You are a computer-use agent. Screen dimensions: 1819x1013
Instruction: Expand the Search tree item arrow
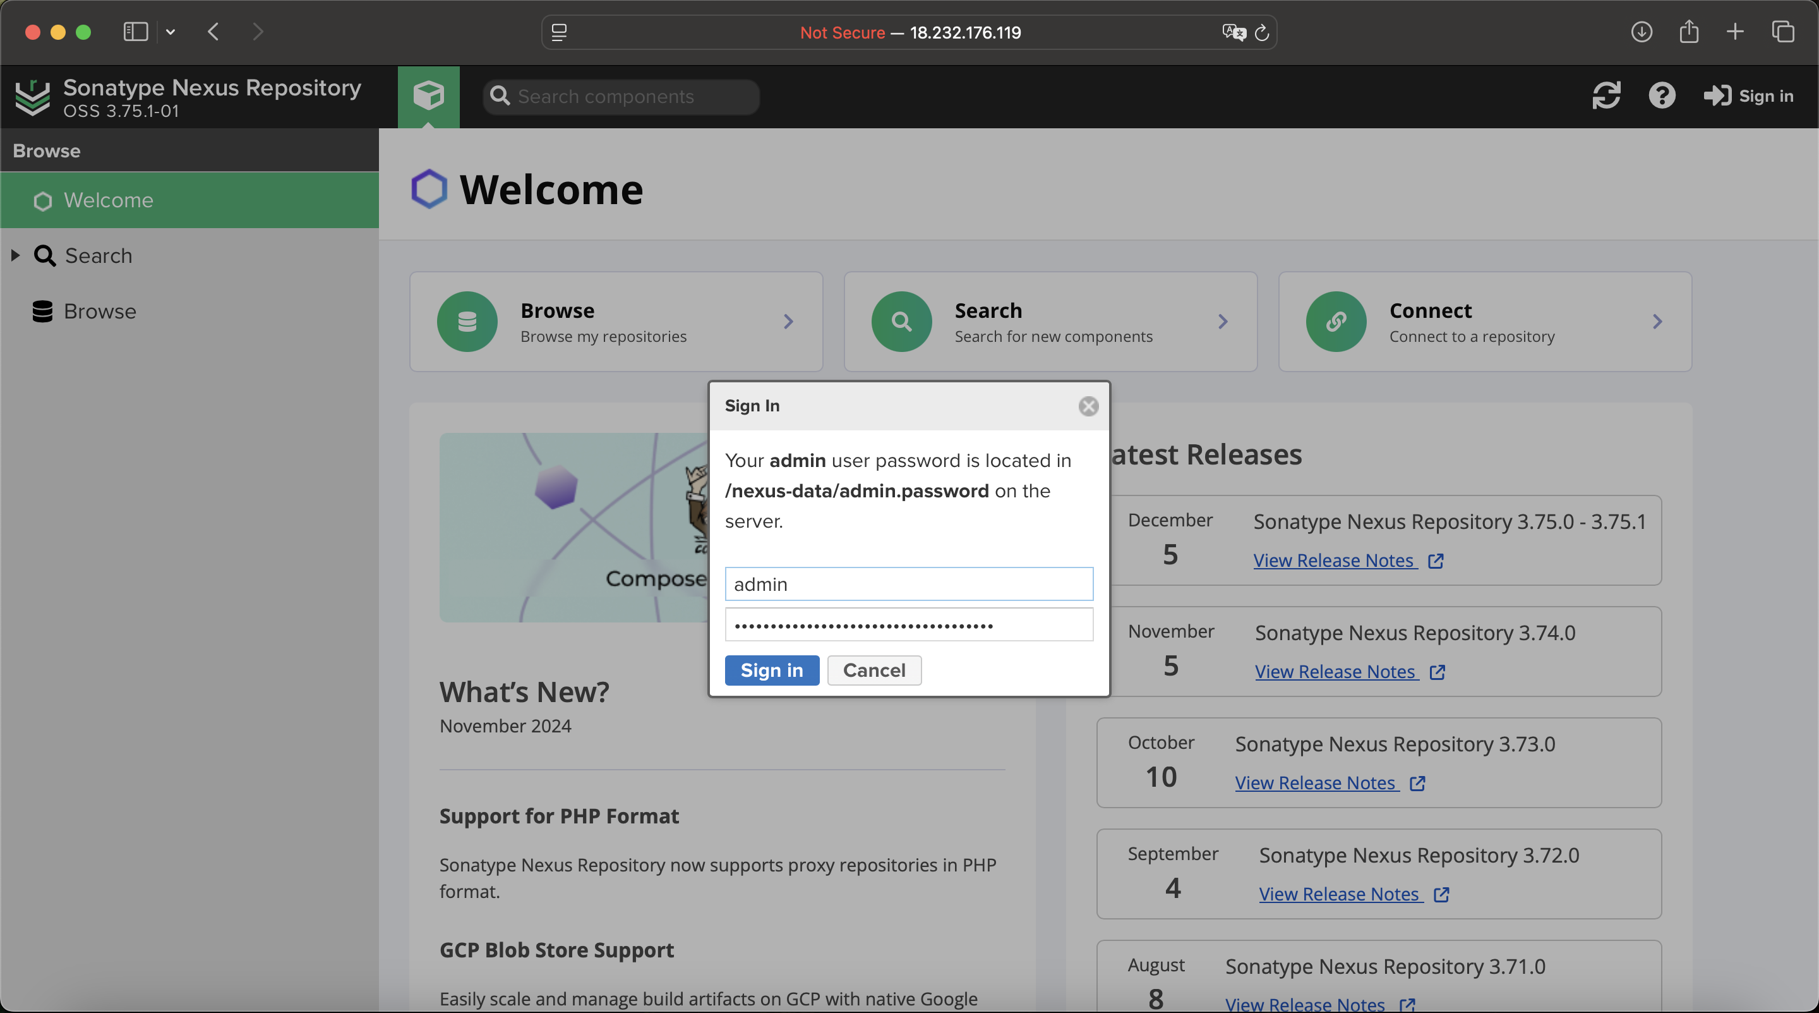(16, 256)
